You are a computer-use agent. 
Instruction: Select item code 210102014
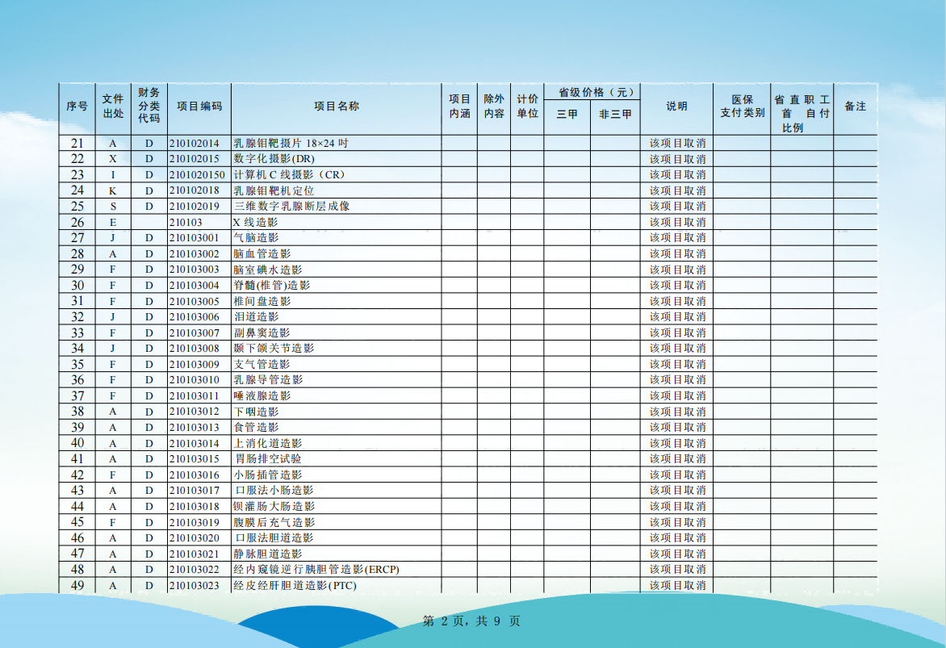(x=195, y=143)
